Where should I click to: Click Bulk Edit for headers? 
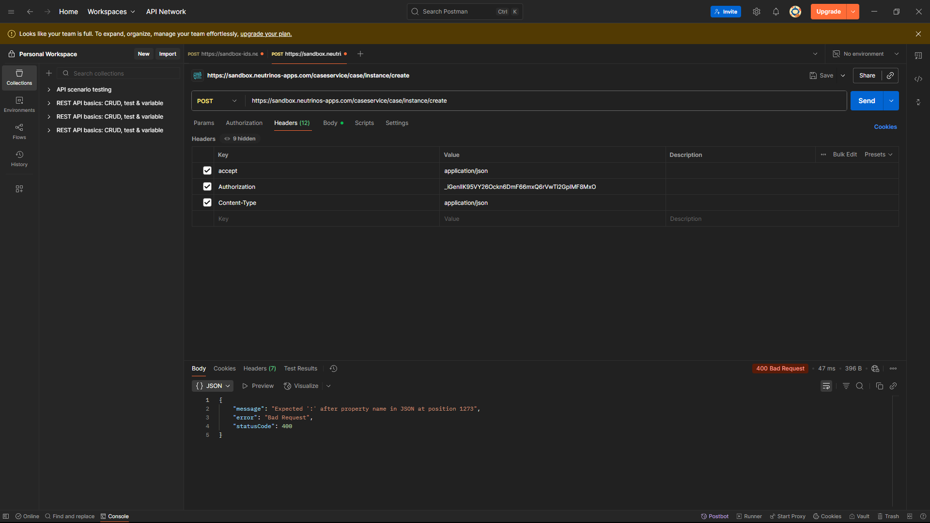pos(845,154)
